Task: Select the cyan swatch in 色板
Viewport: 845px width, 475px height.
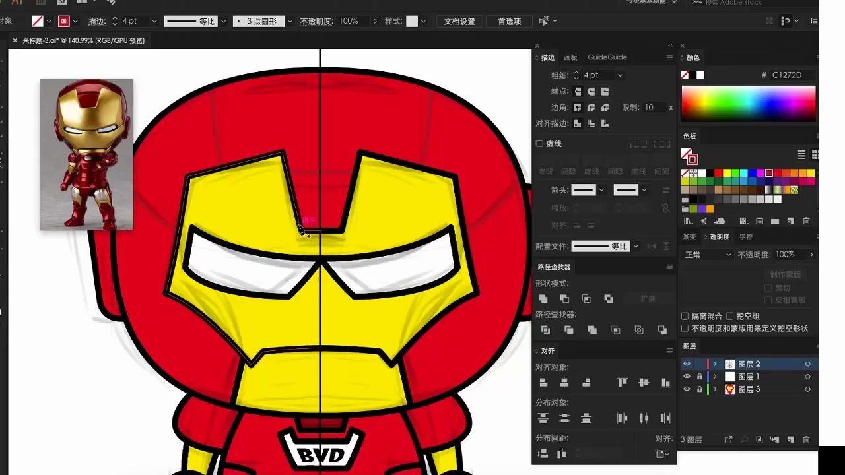Action: click(x=743, y=173)
